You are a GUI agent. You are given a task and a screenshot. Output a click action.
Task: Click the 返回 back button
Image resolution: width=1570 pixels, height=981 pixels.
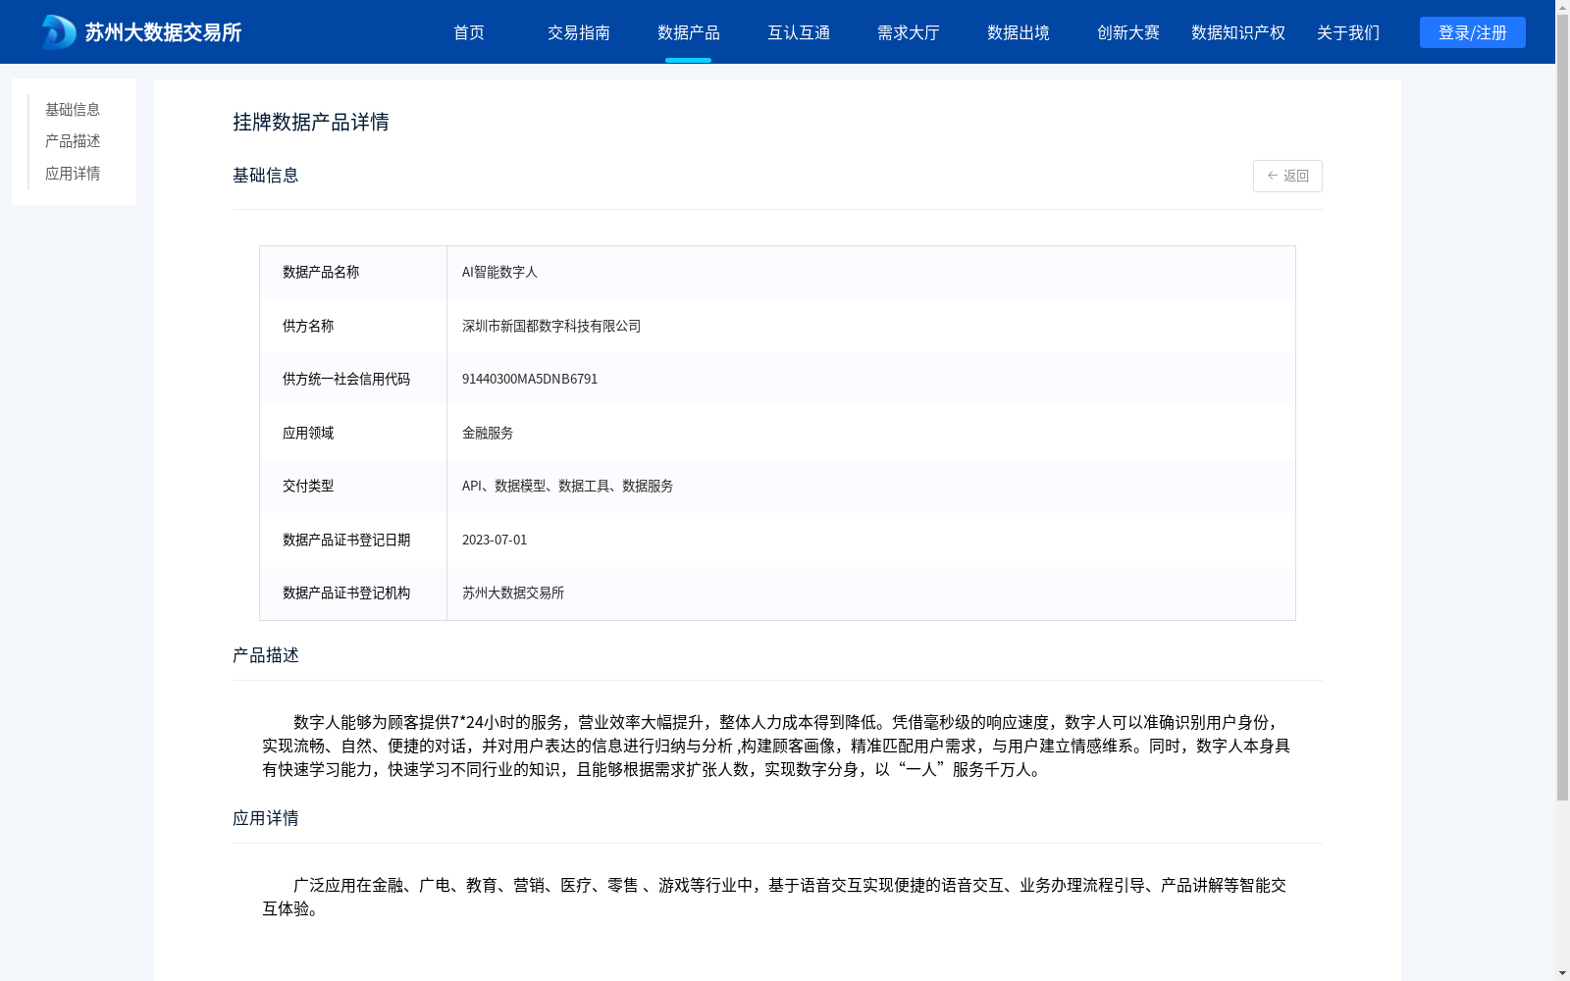tap(1287, 176)
